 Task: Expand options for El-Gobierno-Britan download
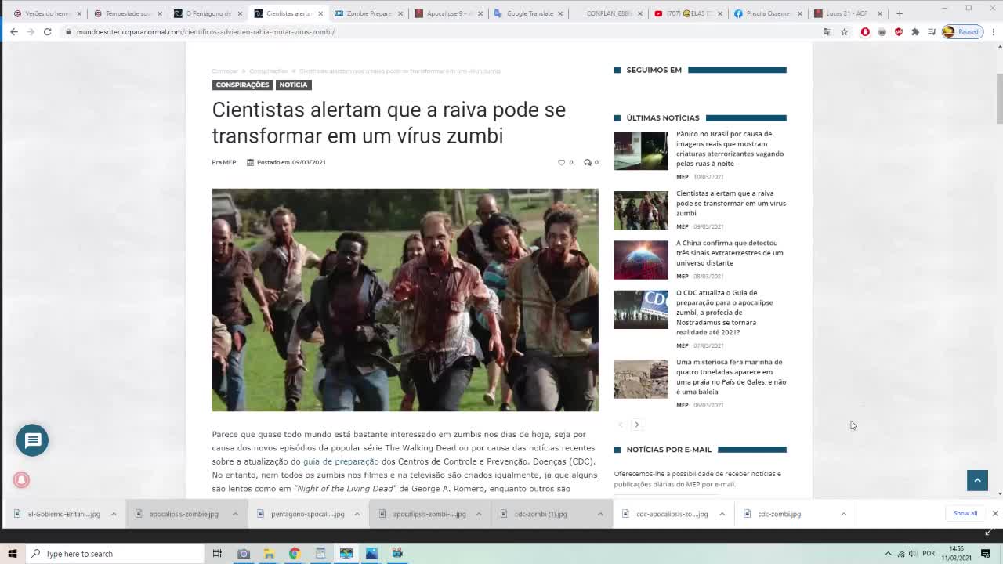point(114,514)
